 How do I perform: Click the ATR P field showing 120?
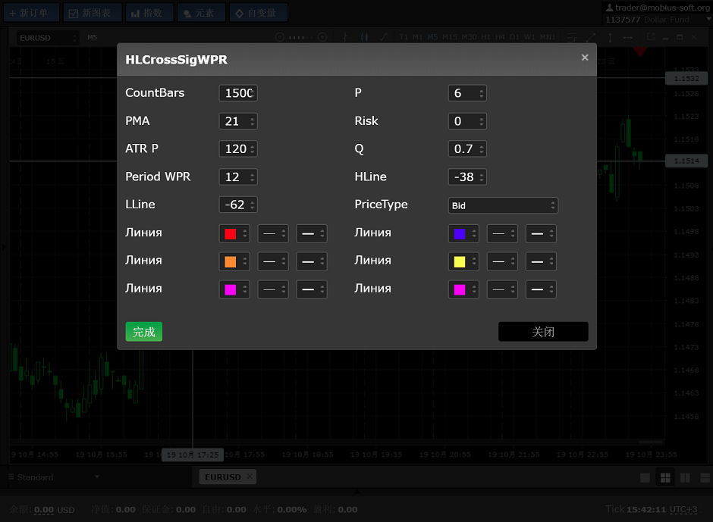click(238, 149)
